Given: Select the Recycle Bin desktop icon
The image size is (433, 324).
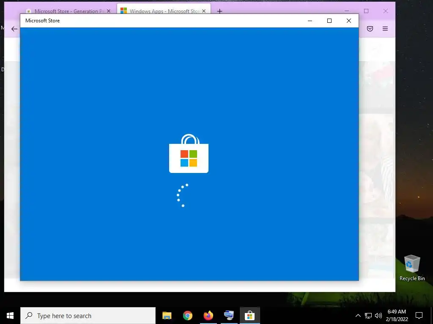Looking at the screenshot, I should coord(412,268).
